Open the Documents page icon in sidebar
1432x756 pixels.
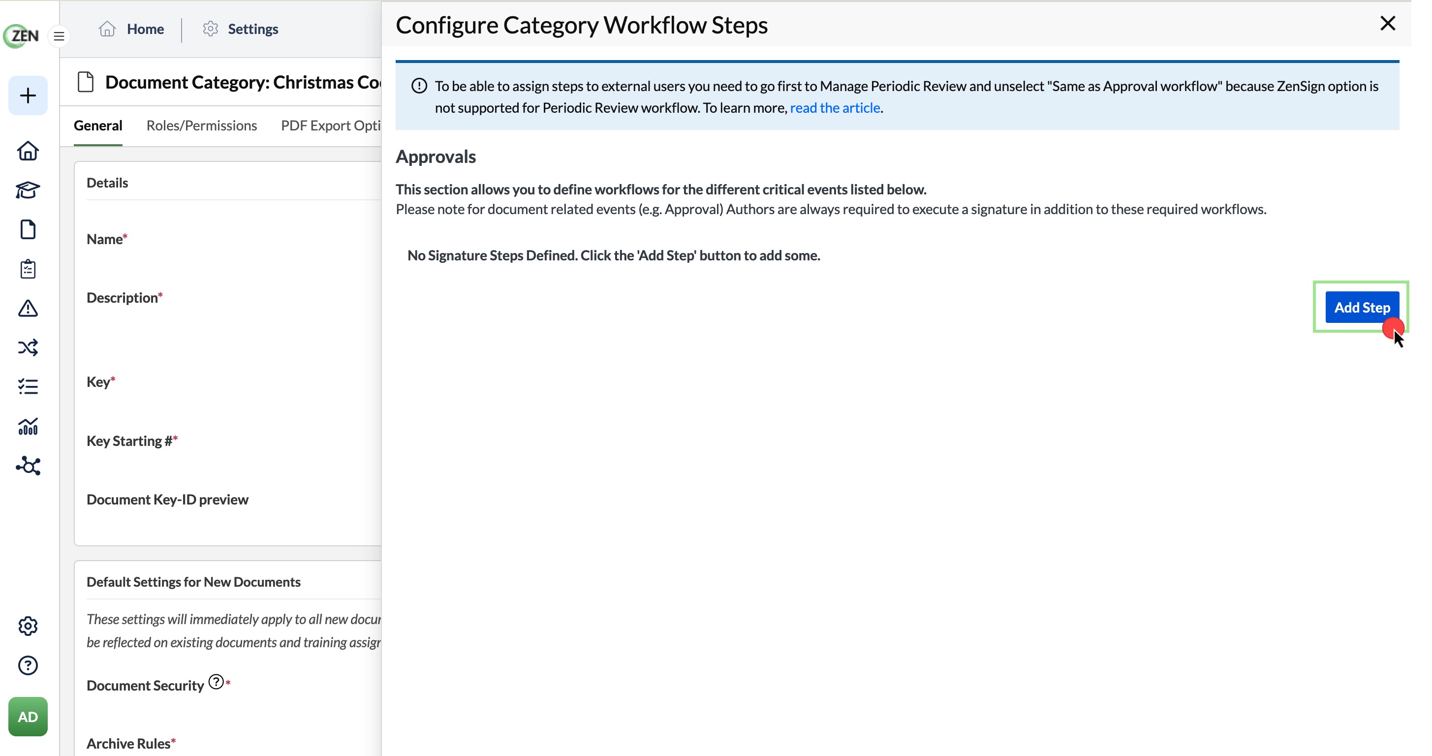coord(28,229)
